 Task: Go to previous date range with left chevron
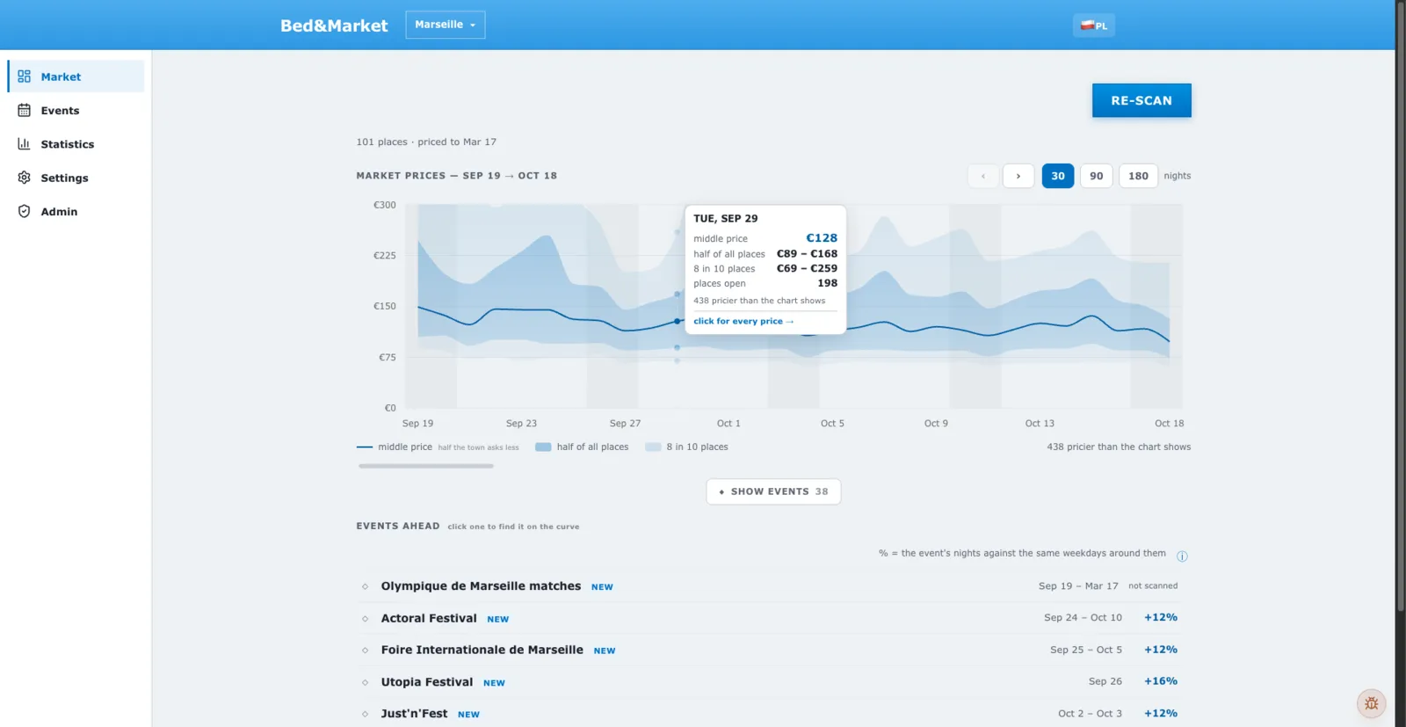point(982,176)
